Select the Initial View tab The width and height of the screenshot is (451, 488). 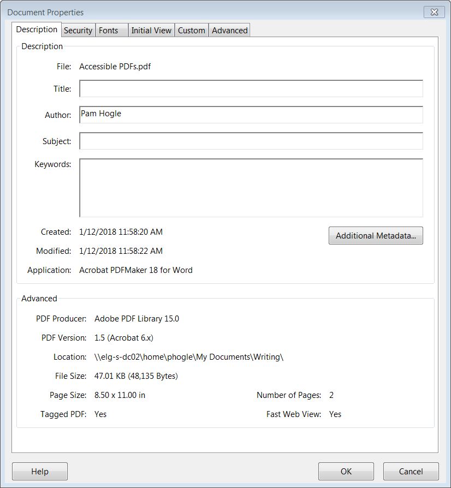point(151,30)
